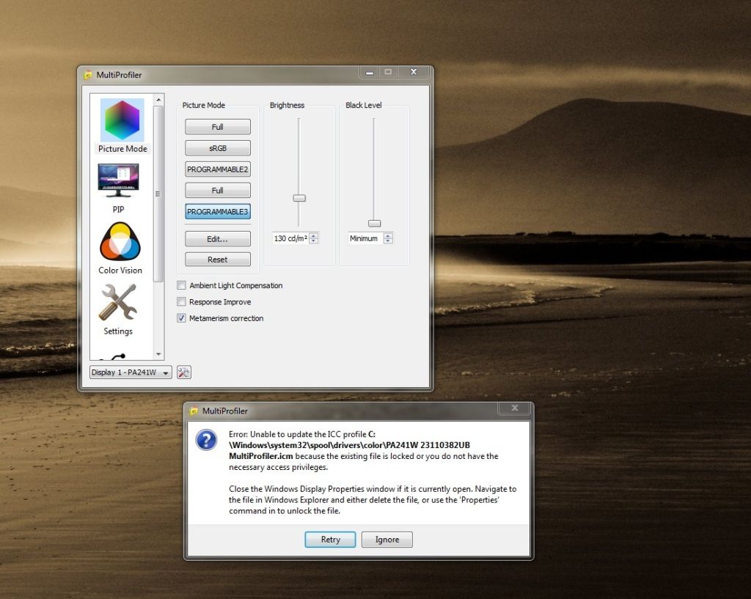The width and height of the screenshot is (751, 599).
Task: Open the PIP monitor icon
Action: 118,180
